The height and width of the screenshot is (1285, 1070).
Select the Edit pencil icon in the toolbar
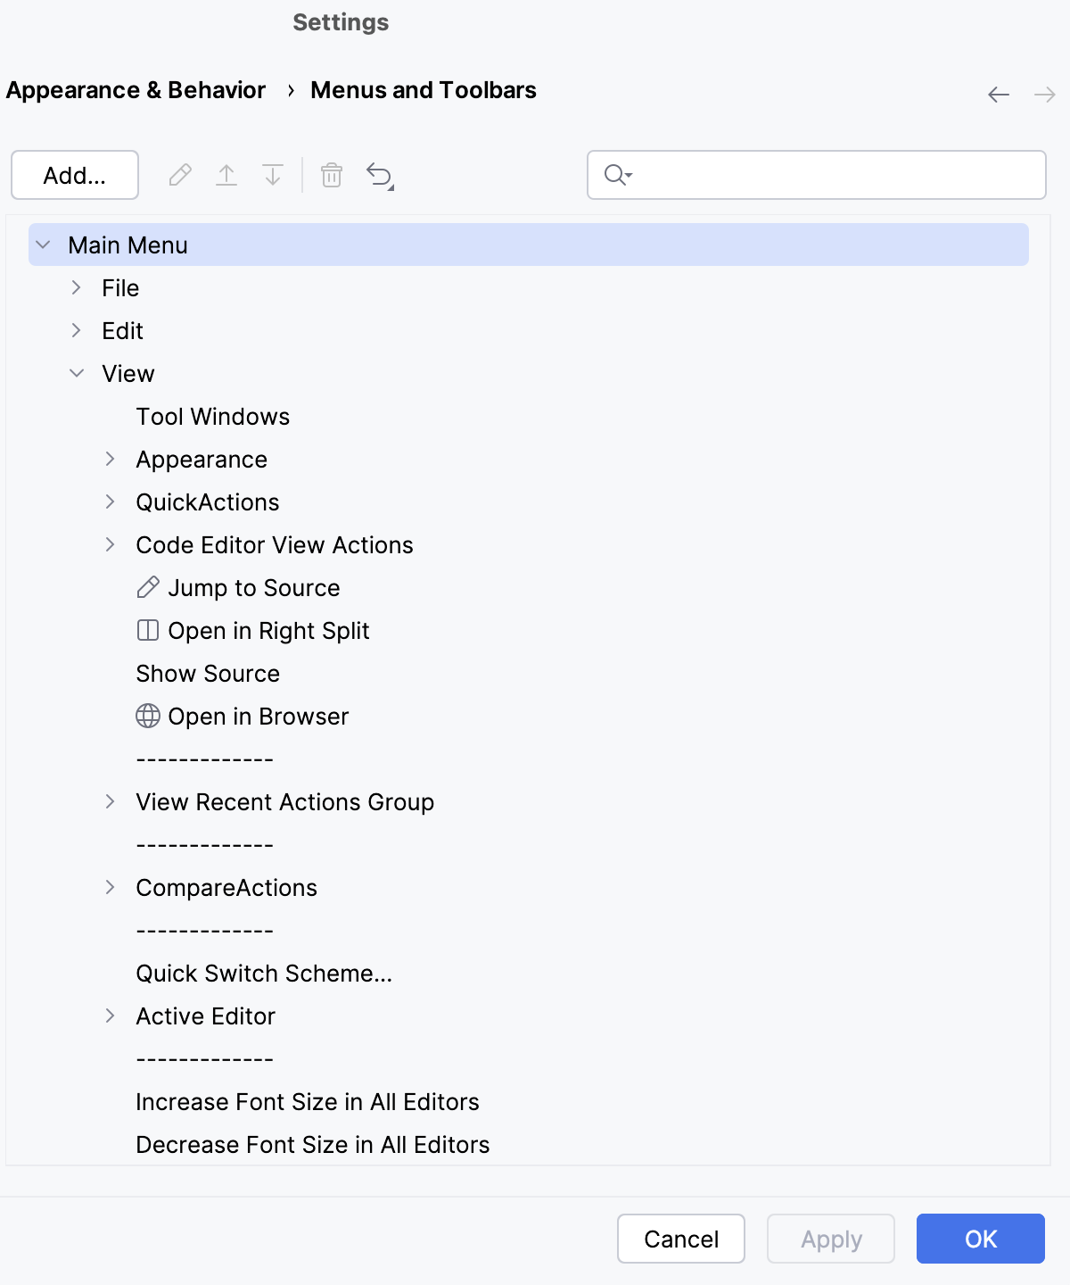(181, 175)
